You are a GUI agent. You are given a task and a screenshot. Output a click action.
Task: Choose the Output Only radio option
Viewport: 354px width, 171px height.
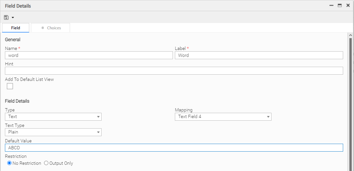point(46,163)
